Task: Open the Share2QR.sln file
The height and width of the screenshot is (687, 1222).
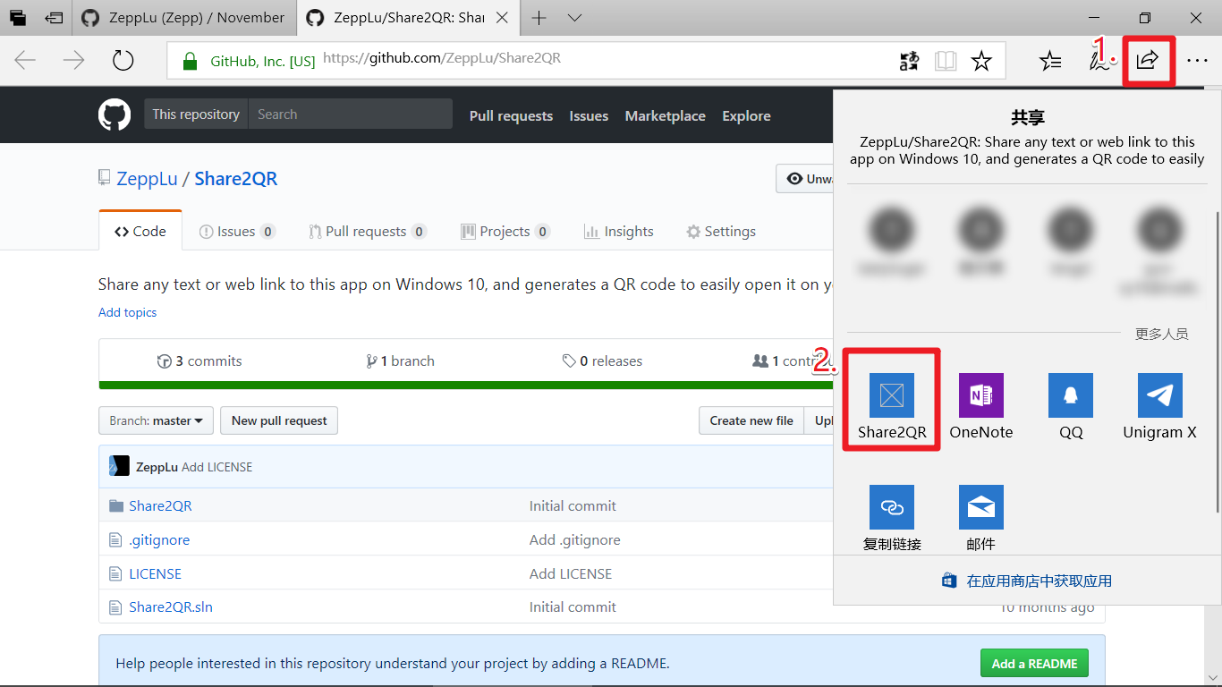Action: pyautogui.click(x=171, y=606)
